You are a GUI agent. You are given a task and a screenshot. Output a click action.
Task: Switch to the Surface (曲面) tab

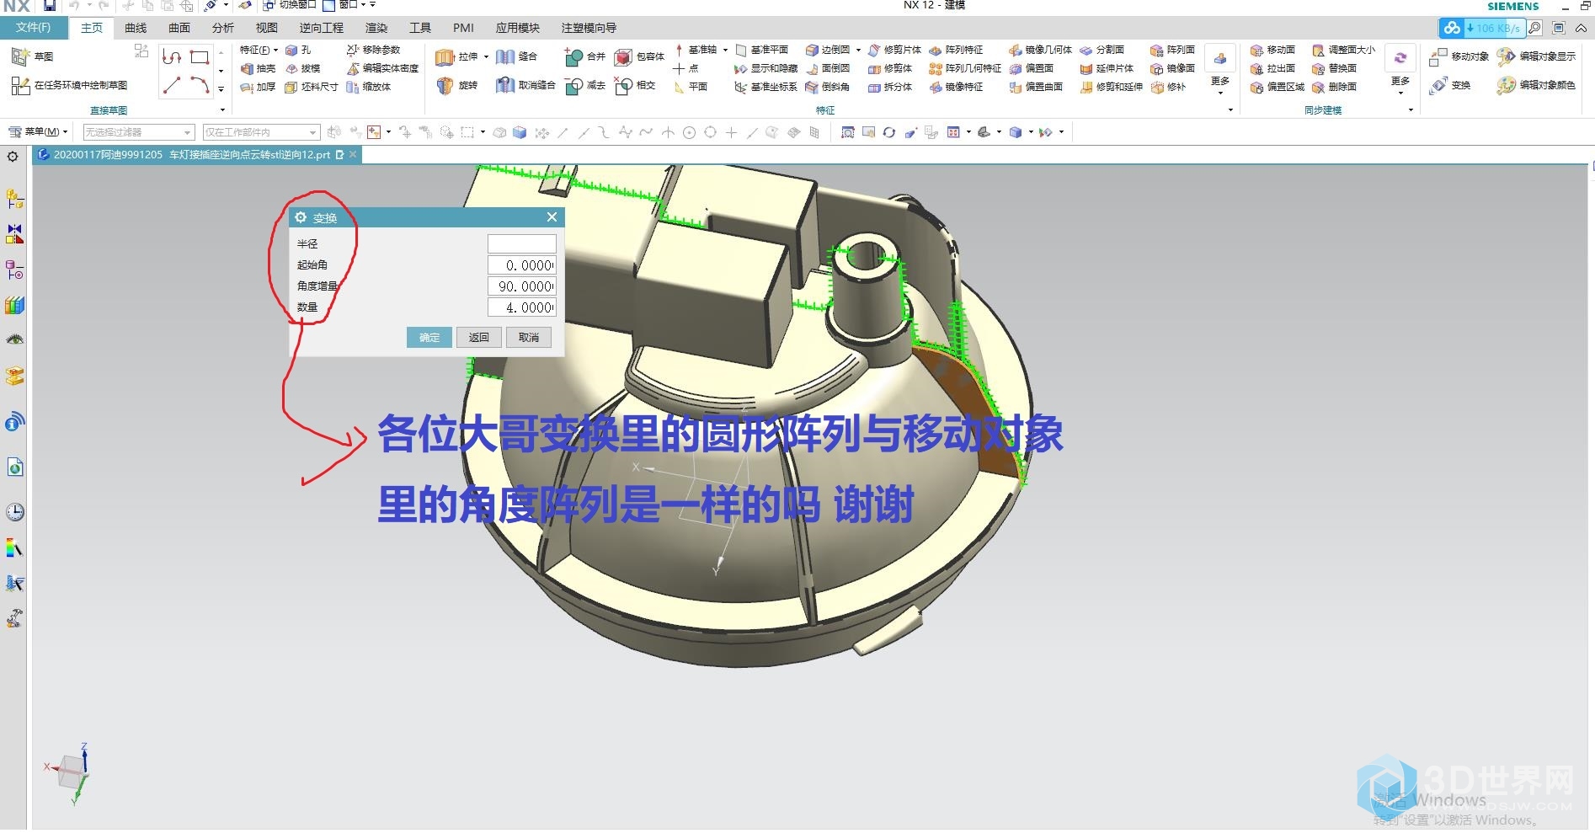click(179, 28)
